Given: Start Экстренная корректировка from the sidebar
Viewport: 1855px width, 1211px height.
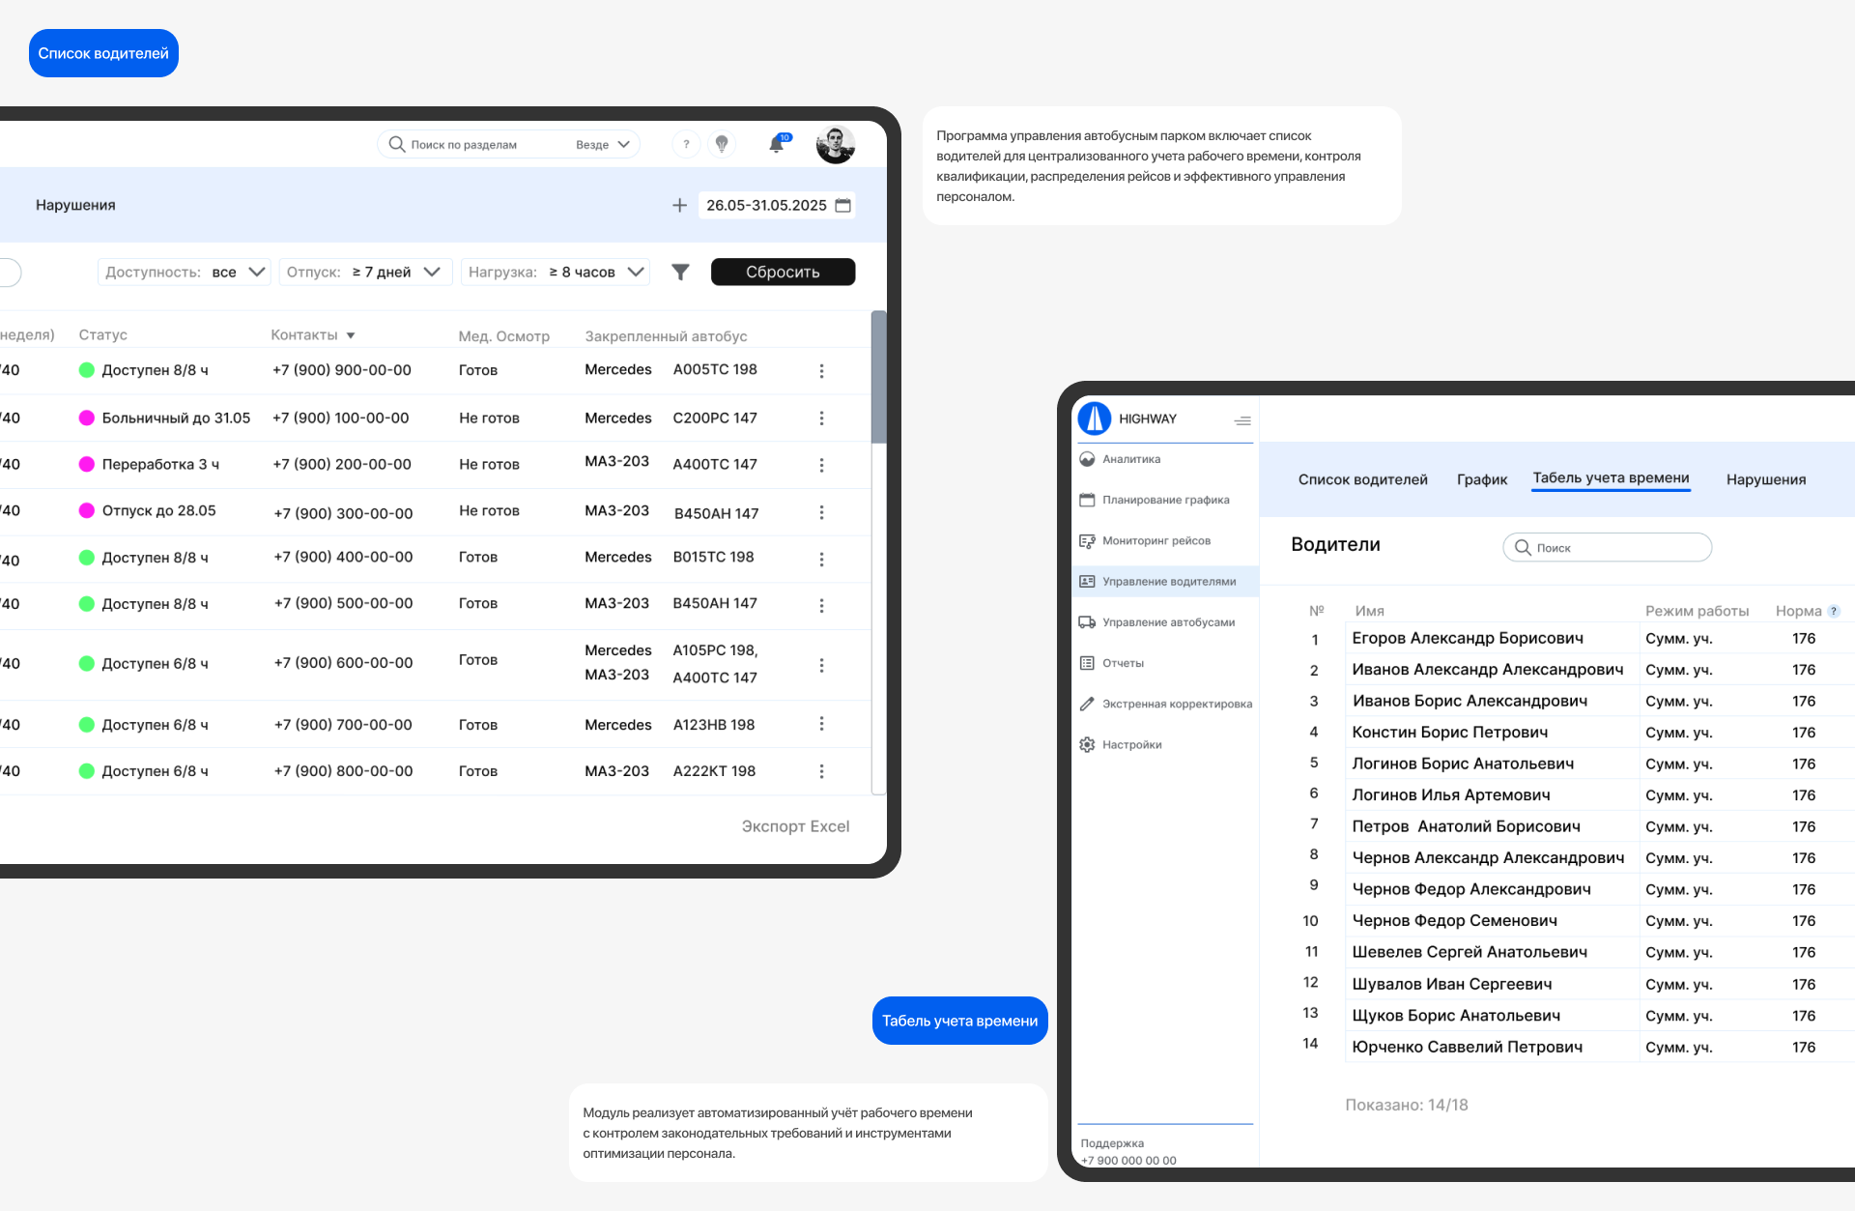Looking at the screenshot, I should pos(1177,703).
